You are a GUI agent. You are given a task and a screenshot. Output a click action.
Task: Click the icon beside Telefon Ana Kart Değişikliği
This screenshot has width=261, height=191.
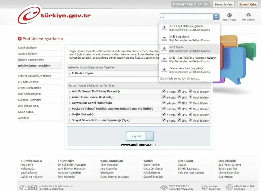[164, 70]
